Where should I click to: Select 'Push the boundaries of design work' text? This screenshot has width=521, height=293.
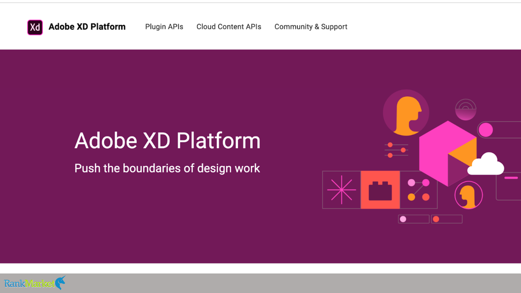(167, 168)
